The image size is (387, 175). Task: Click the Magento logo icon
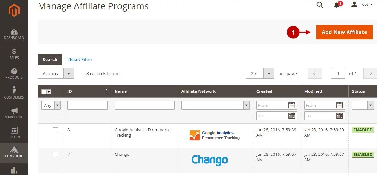pyautogui.click(x=14, y=11)
